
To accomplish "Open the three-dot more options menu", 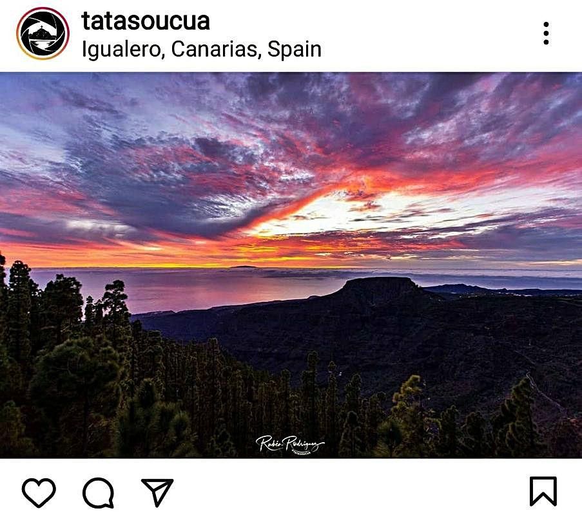I will pos(546,33).
